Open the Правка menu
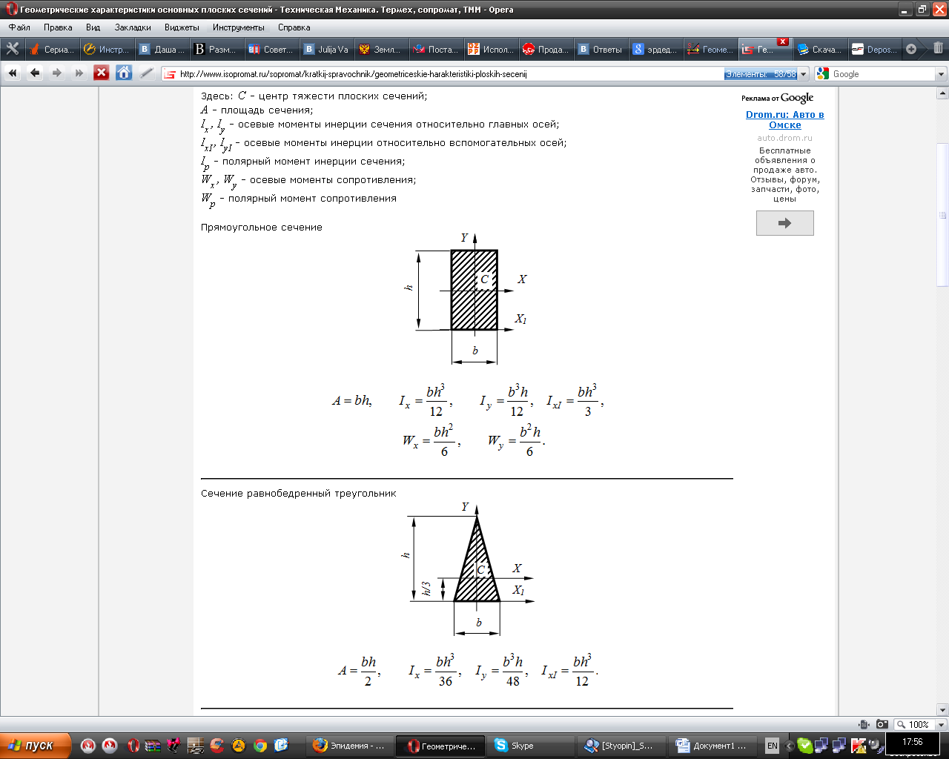The width and height of the screenshot is (949, 759). 58,27
